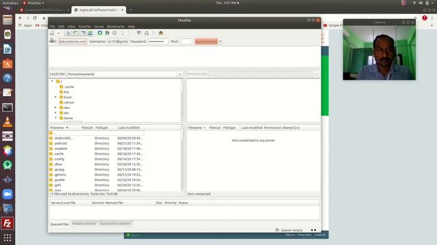437x245 pixels.
Task: Open the FileZilla app menu in top bar
Action: [x=33, y=3]
